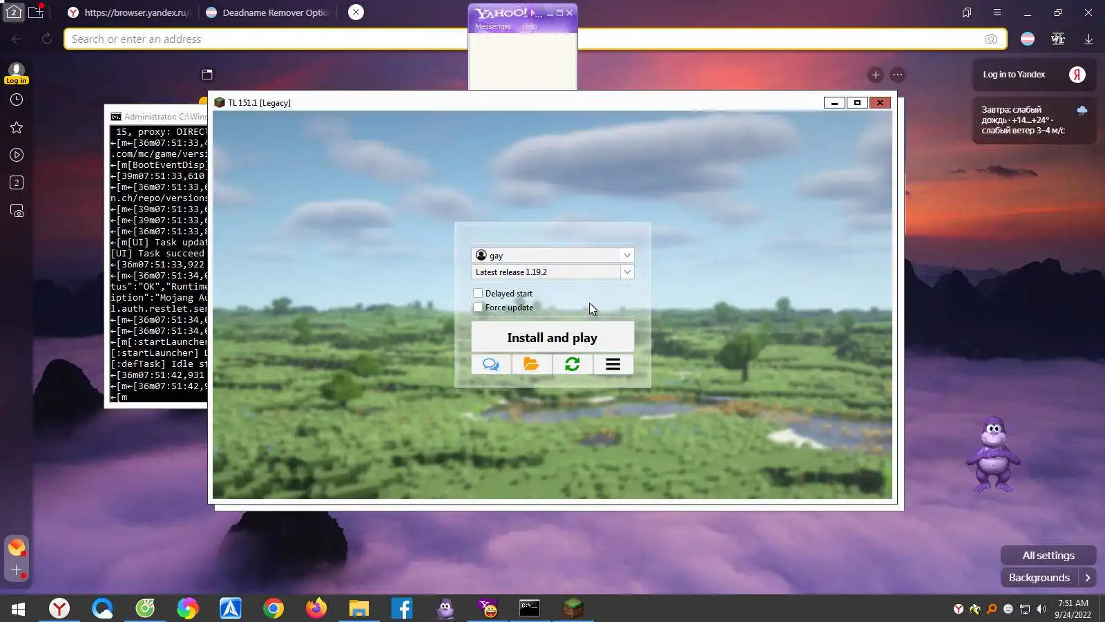Viewport: 1105px width, 622px height.
Task: Click the Administrator command prompt title bar
Action: 157,116
